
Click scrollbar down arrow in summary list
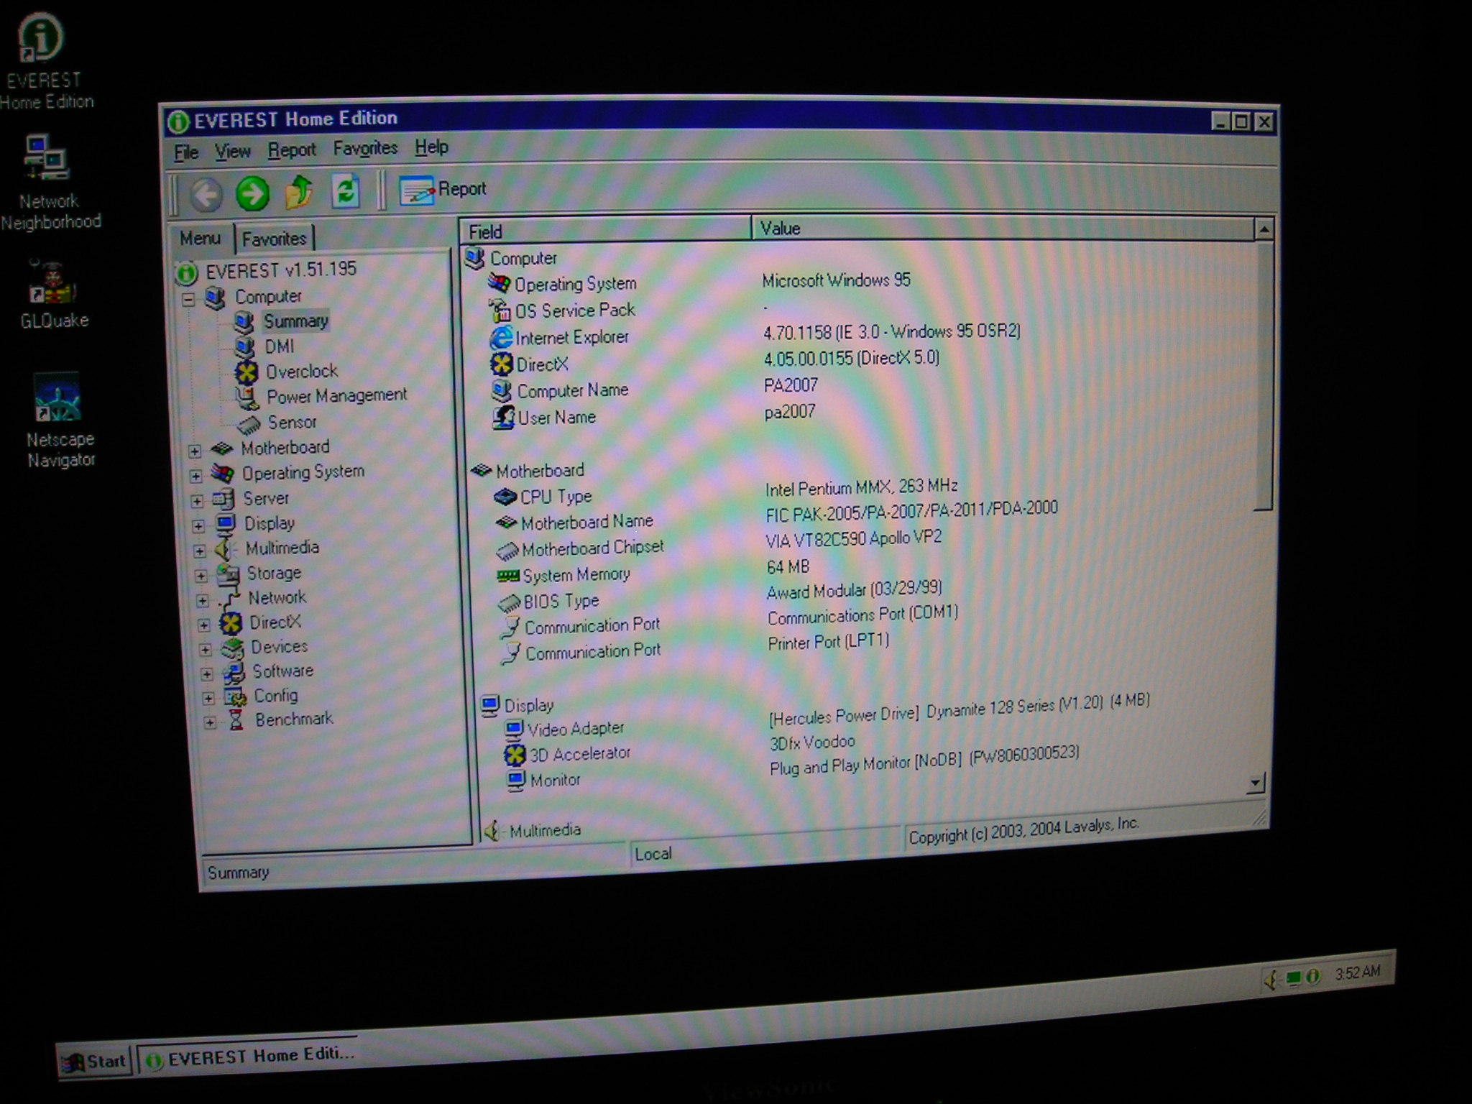click(1256, 783)
